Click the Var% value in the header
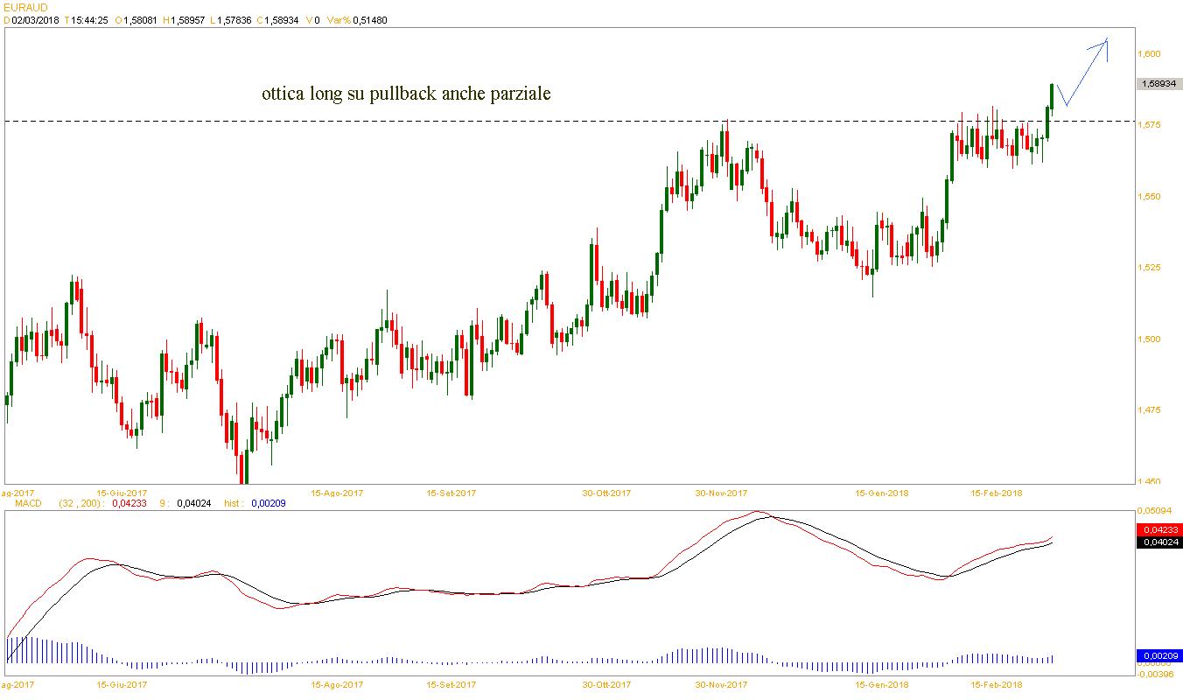 [367, 20]
